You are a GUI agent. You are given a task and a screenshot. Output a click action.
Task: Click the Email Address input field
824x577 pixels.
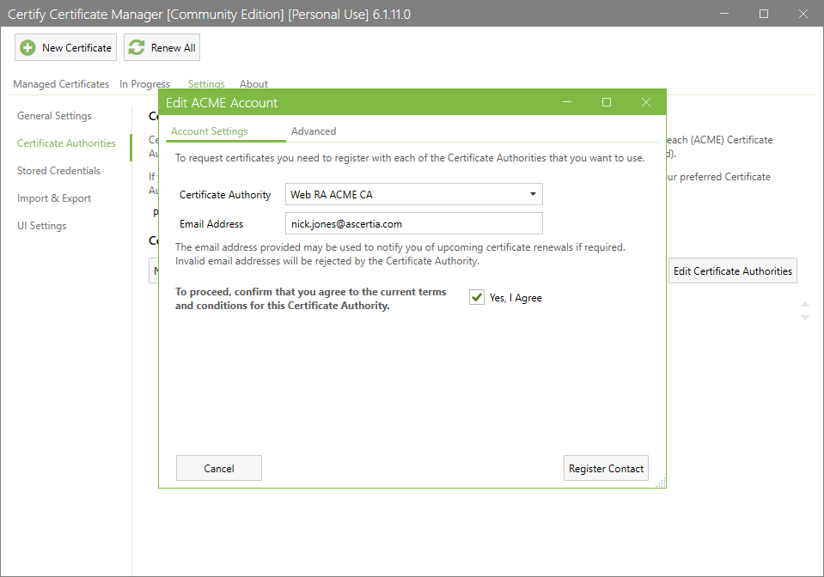(413, 223)
